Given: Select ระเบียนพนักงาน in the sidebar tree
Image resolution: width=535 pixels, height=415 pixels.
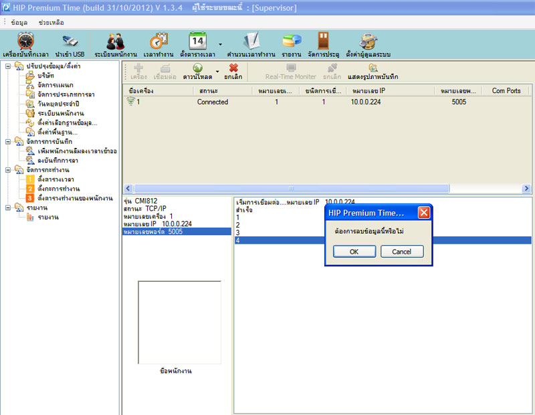Looking at the screenshot, I should [x=61, y=113].
